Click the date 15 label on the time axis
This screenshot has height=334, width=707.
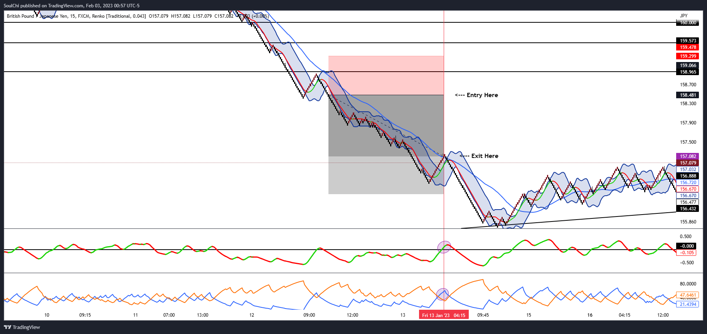[529, 315]
